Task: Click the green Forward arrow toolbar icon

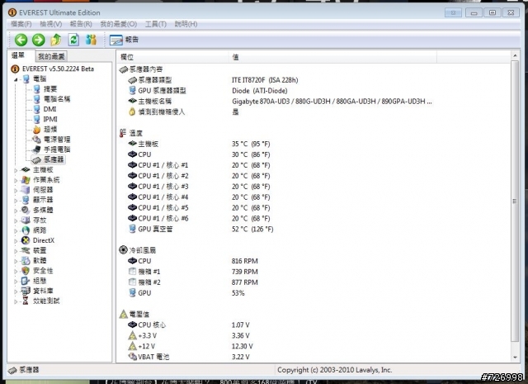Action: pos(39,40)
